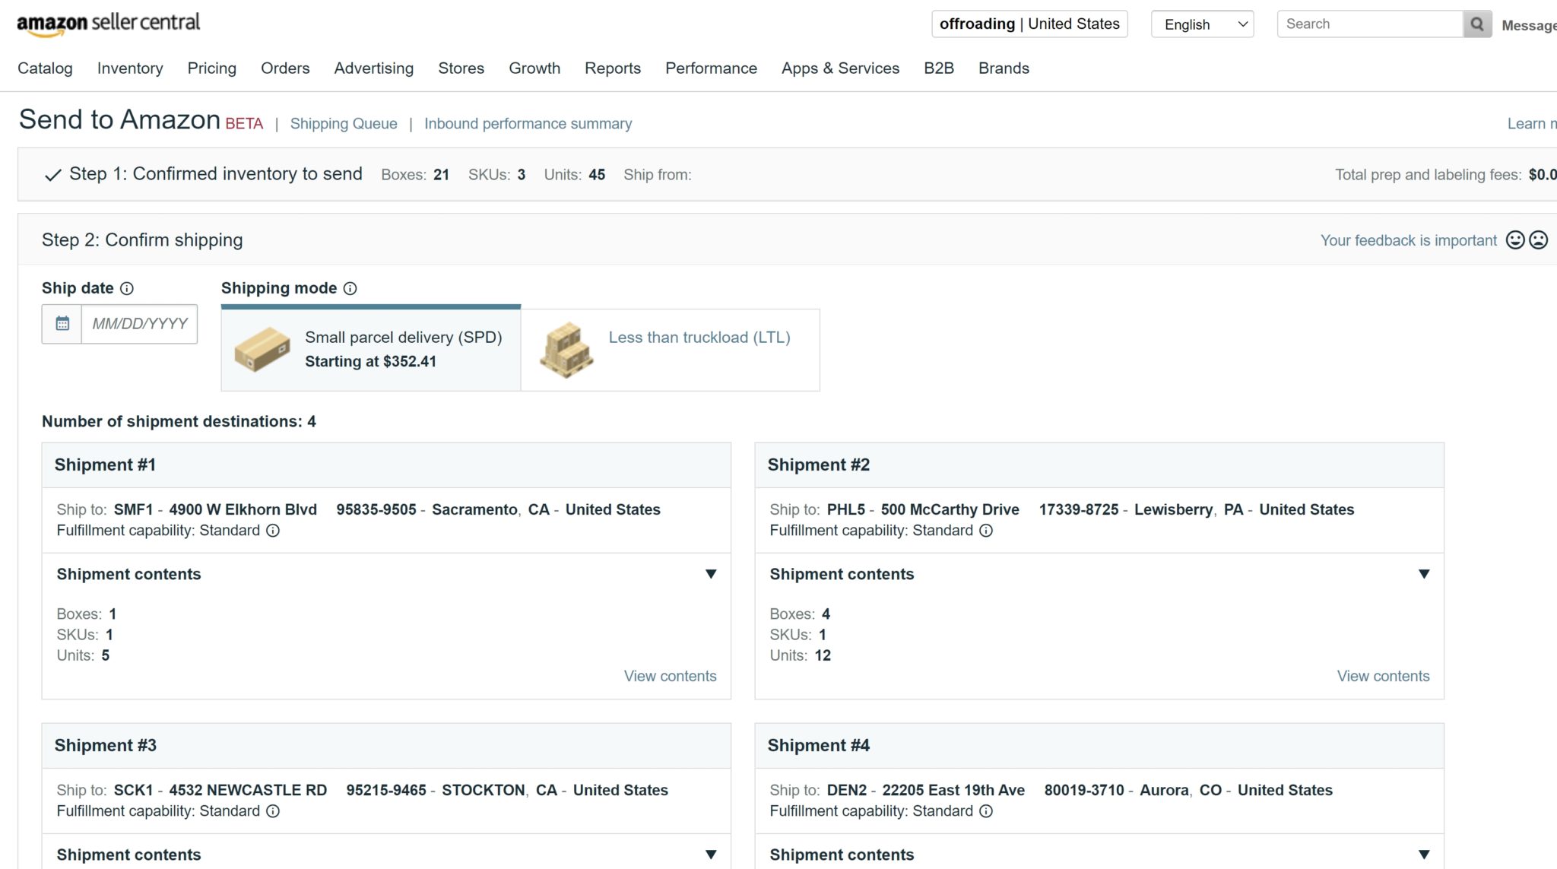Screen dimensions: 1557x869
Task: Select Less than truckload (LTL) mode
Action: click(x=671, y=350)
